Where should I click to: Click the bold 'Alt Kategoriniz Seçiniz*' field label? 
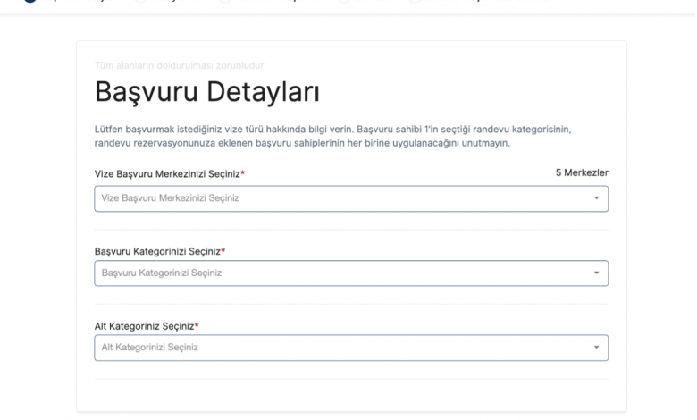point(147,326)
